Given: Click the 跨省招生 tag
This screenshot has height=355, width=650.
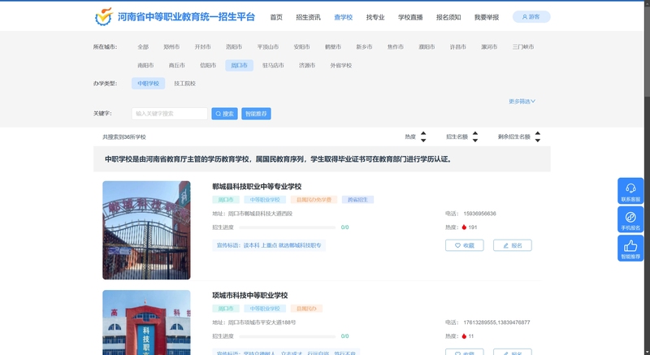Looking at the screenshot, I should [x=357, y=200].
